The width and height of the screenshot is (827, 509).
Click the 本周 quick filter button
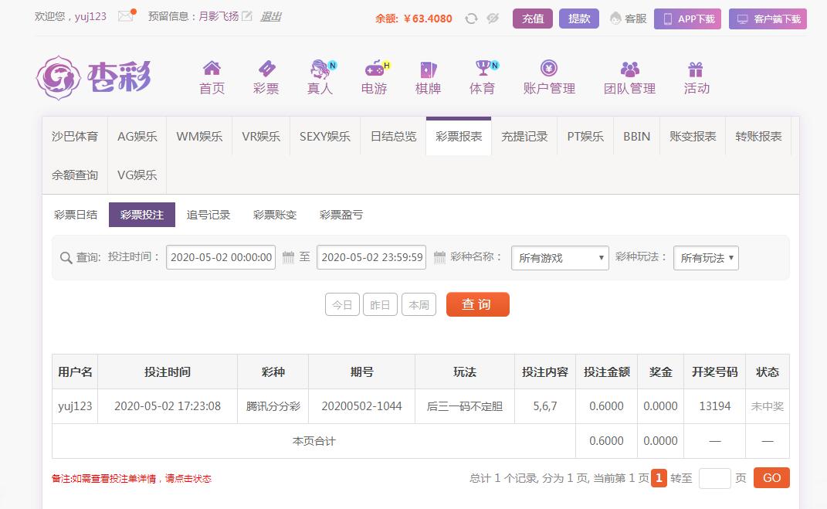[419, 305]
